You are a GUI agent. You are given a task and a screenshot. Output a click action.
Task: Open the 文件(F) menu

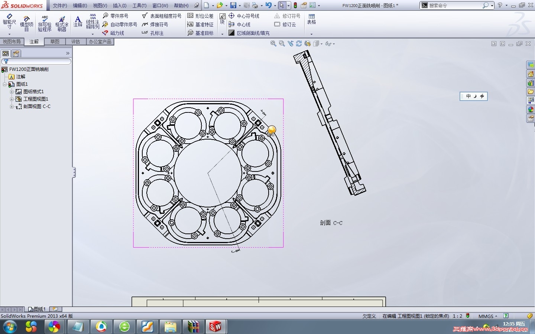tap(60, 6)
